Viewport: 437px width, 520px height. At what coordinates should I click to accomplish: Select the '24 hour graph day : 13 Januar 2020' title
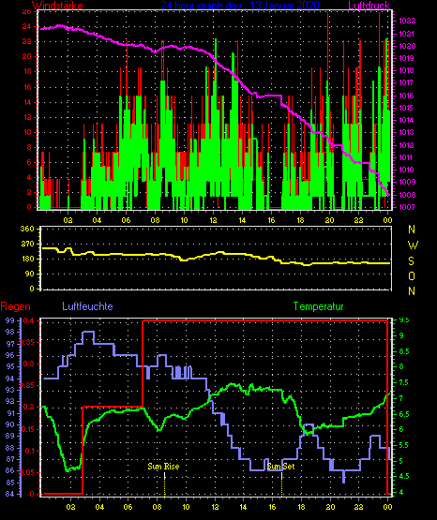tap(240, 5)
